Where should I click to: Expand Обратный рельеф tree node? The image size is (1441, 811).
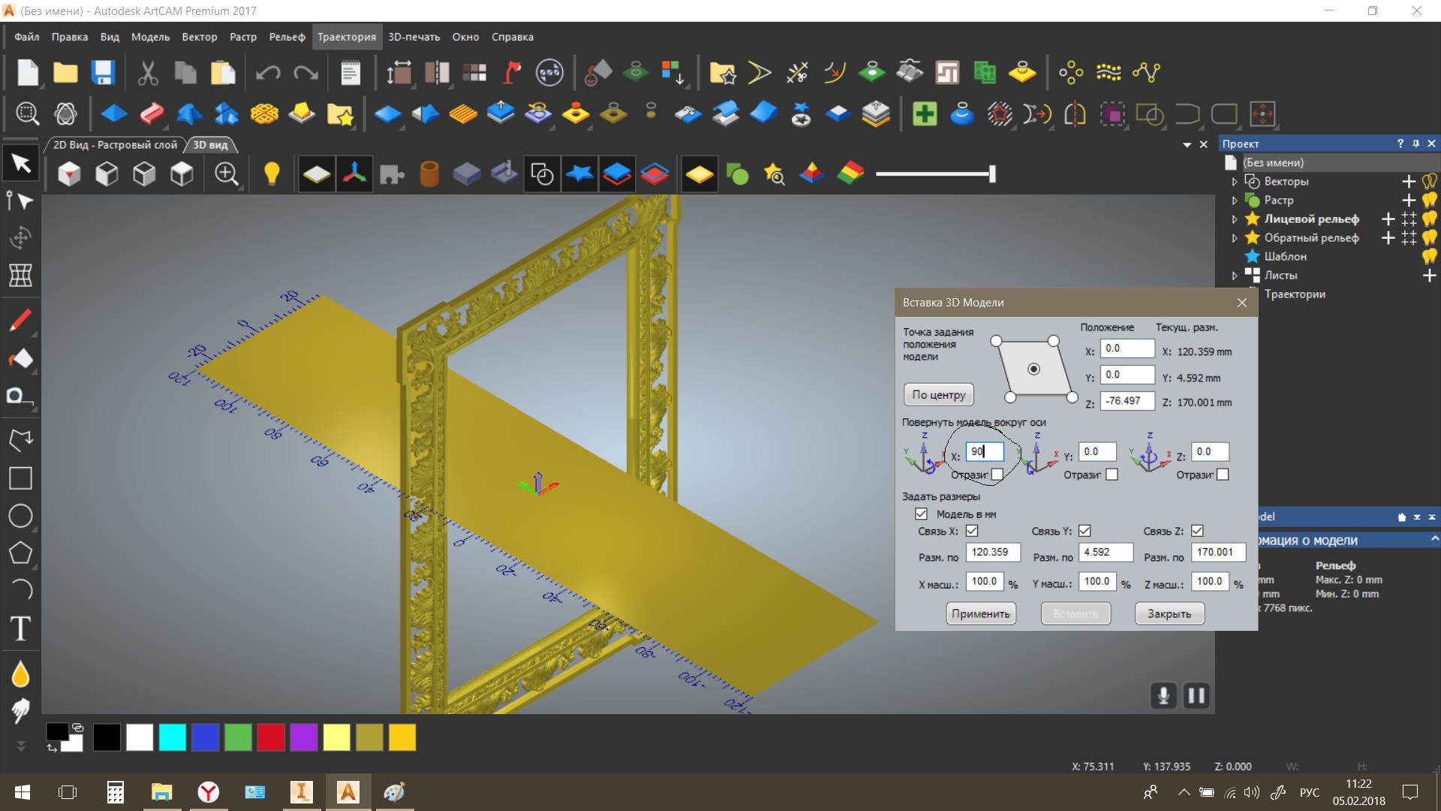click(1235, 238)
